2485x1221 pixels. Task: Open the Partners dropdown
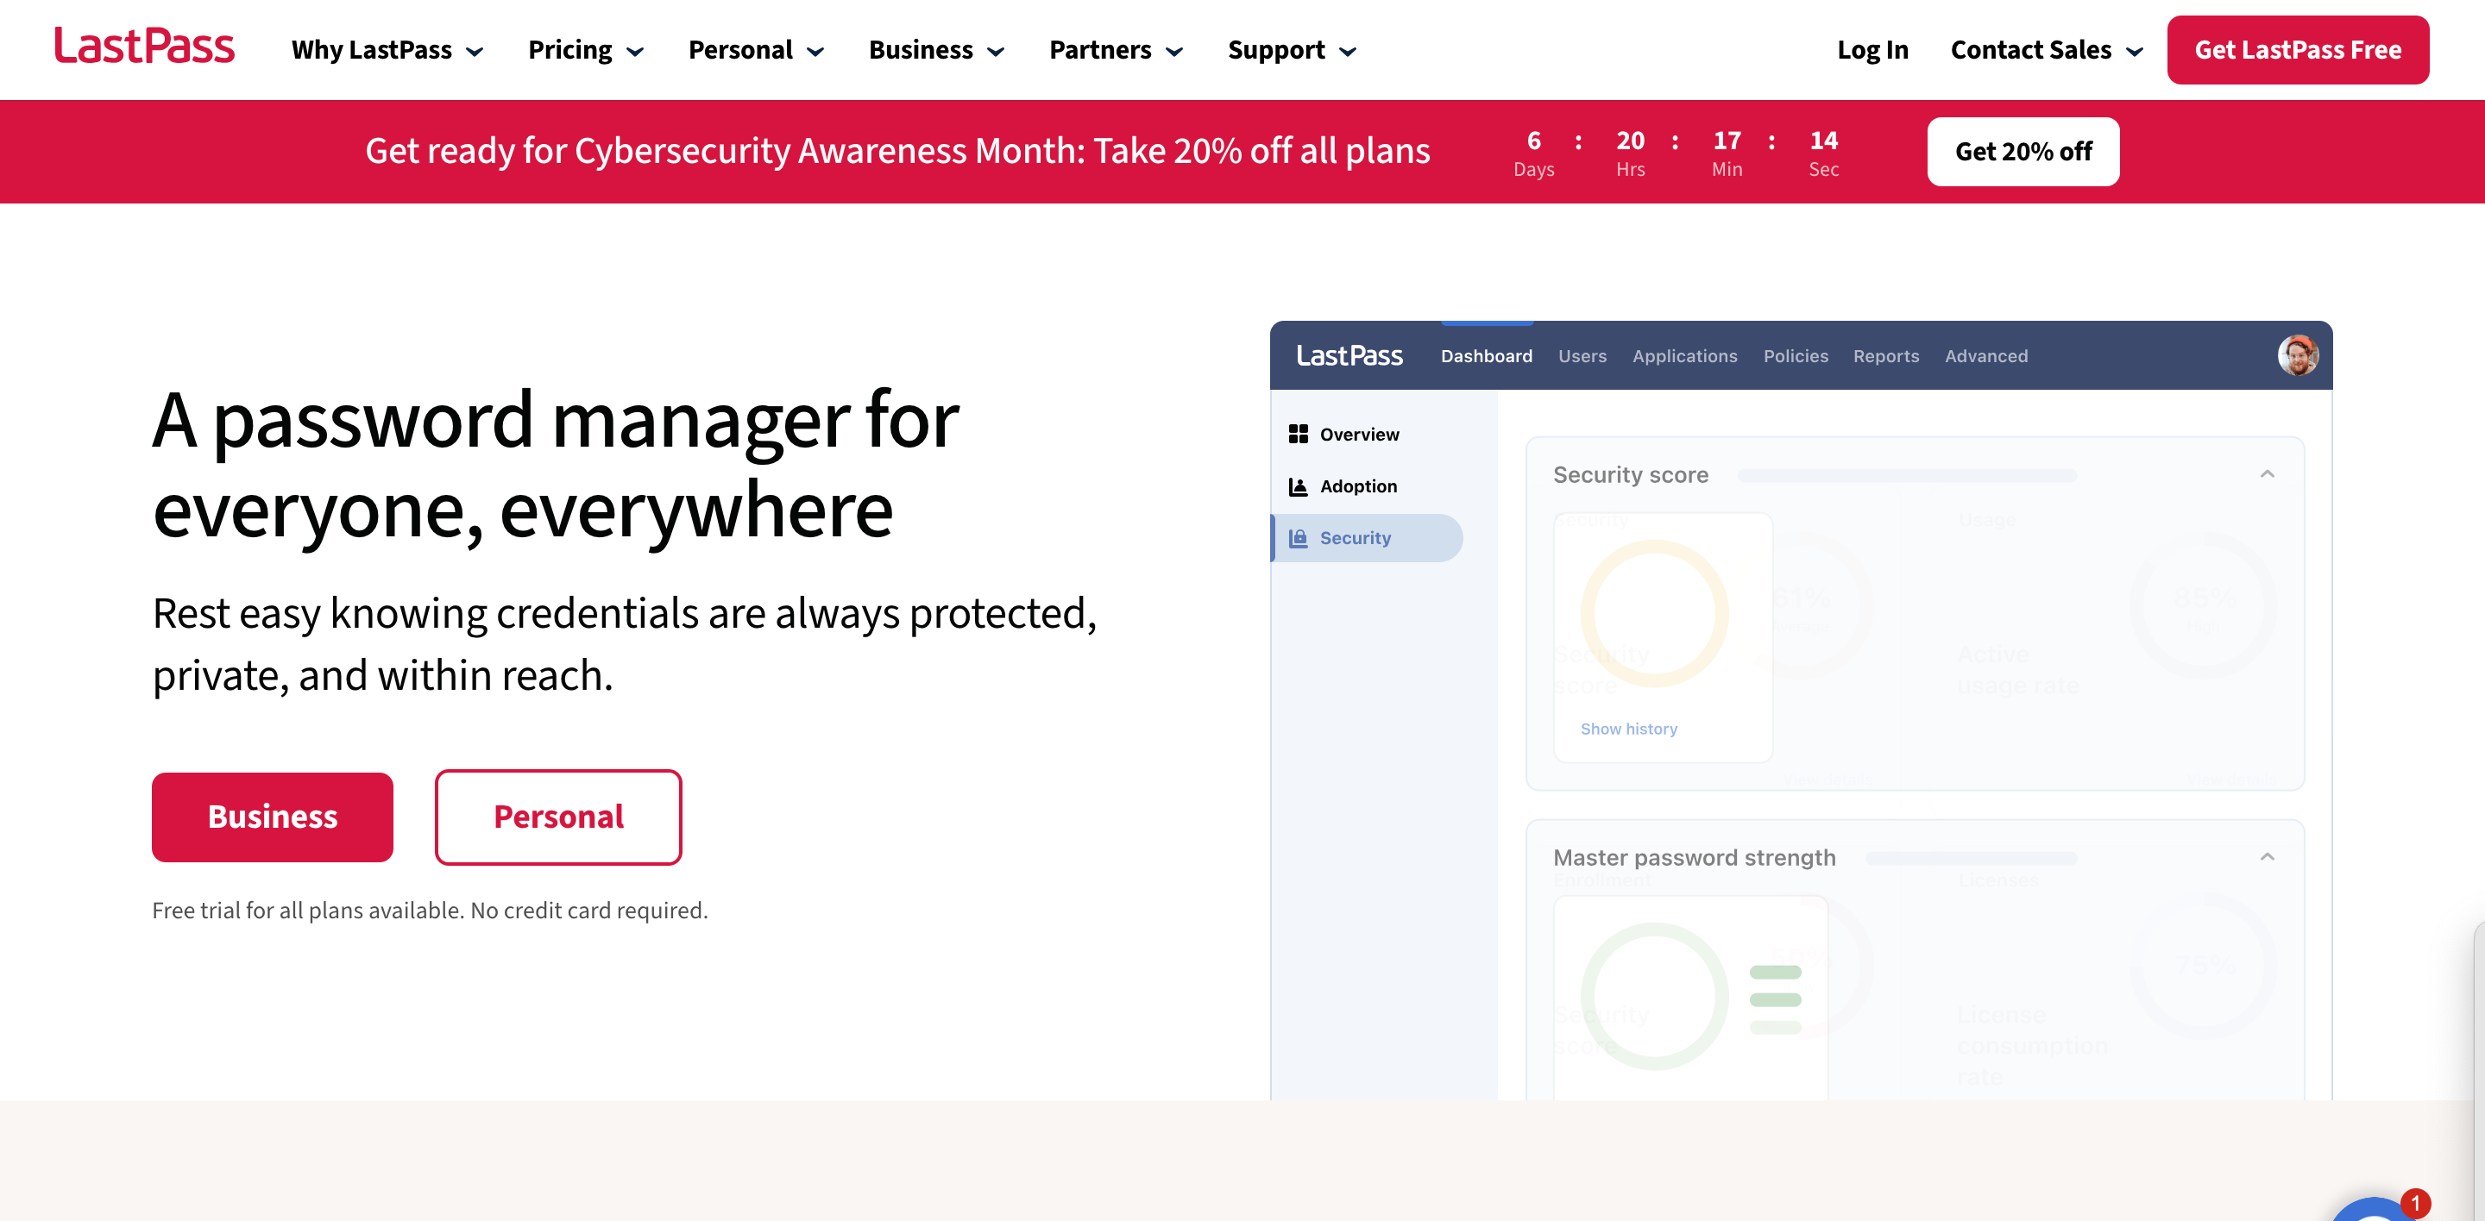(1117, 50)
